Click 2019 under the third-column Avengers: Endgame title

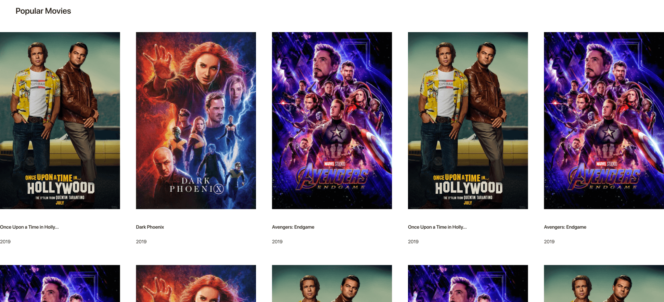(x=277, y=242)
